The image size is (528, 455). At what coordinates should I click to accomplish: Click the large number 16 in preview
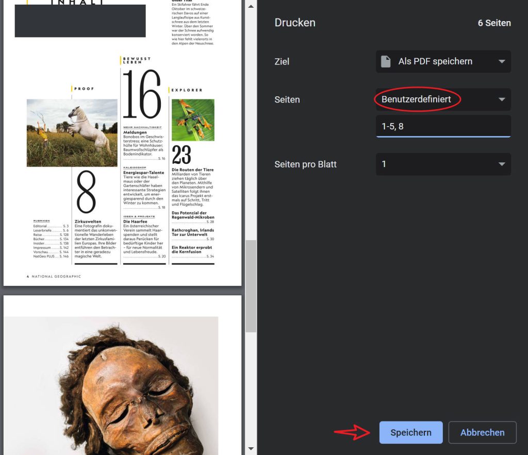tap(142, 95)
